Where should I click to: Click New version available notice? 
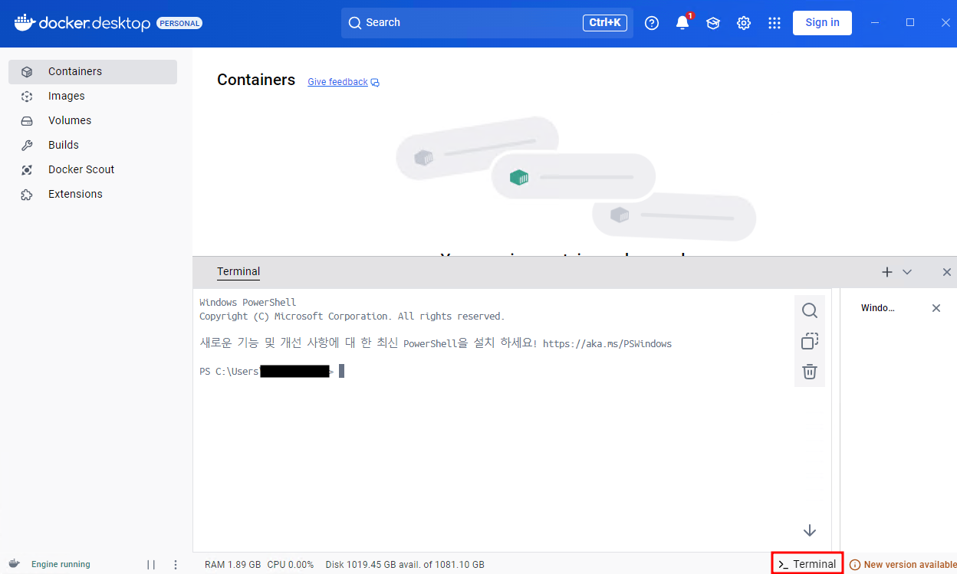pyautogui.click(x=903, y=565)
